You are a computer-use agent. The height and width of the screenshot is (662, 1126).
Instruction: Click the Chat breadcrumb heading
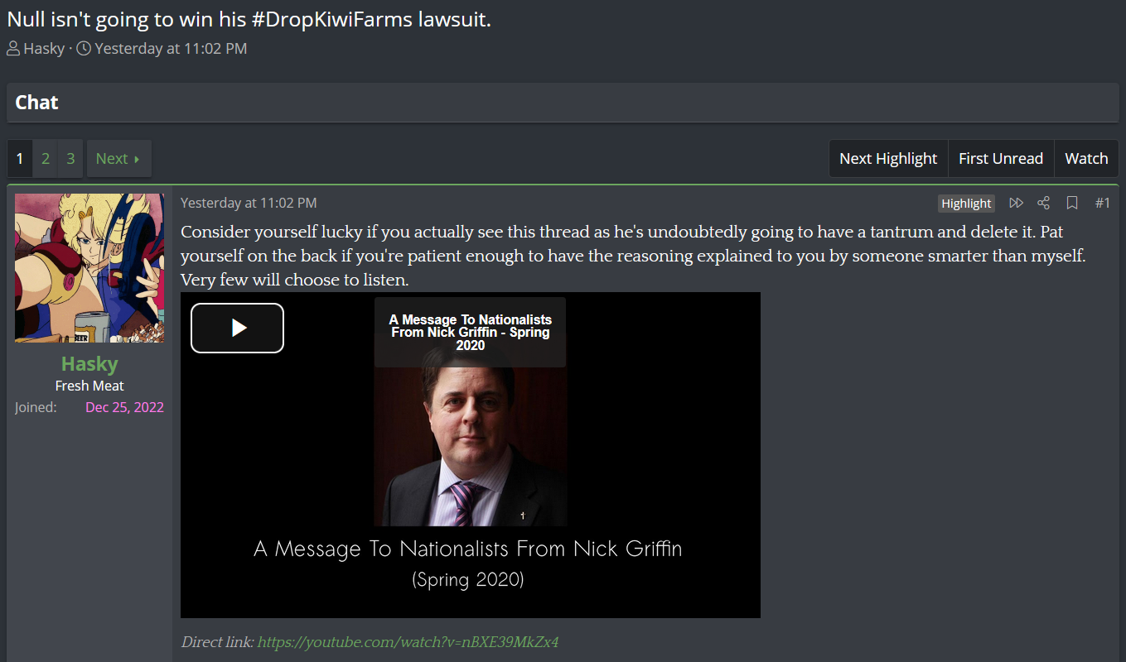click(x=36, y=103)
